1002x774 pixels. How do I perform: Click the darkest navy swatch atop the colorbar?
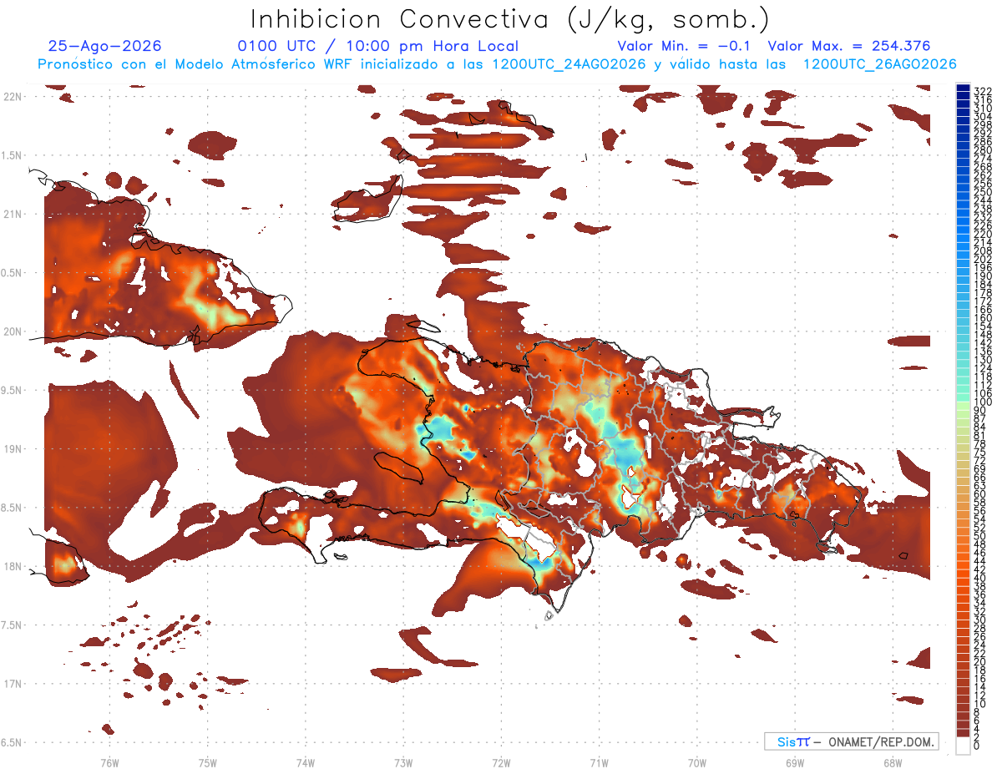pos(963,88)
